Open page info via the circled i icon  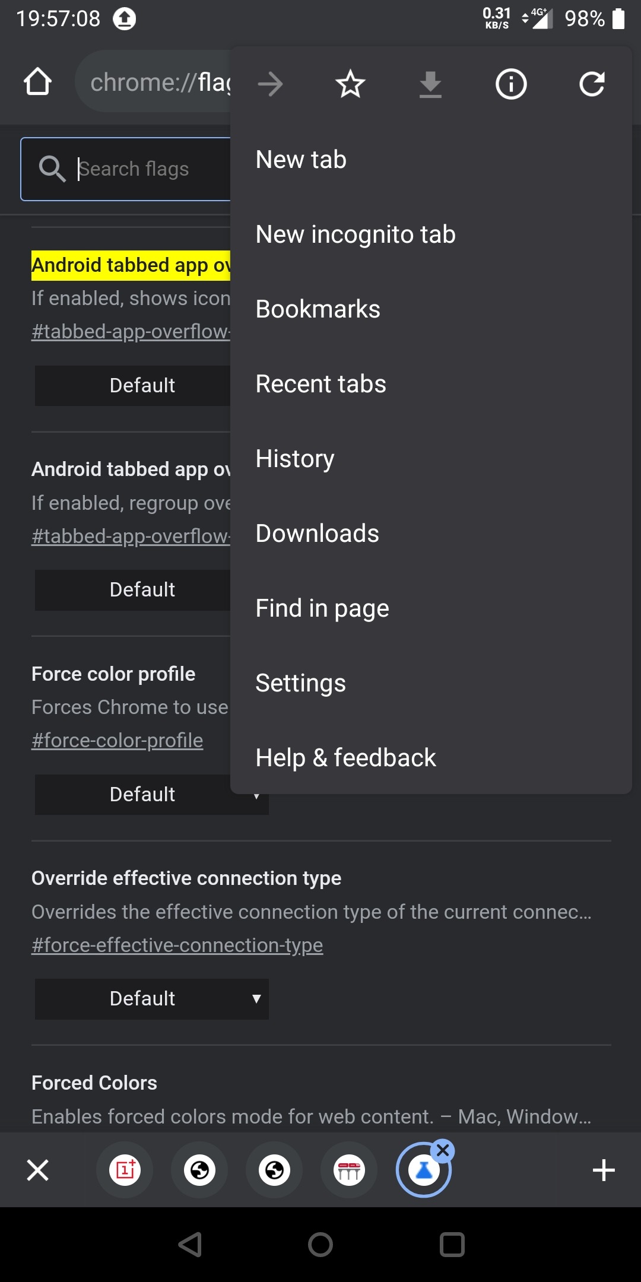point(511,84)
